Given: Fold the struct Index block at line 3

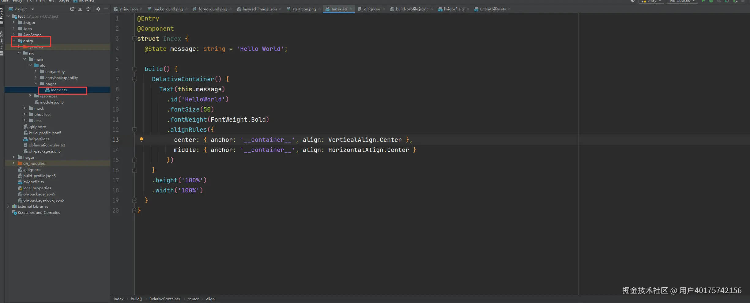Looking at the screenshot, I should coord(134,39).
